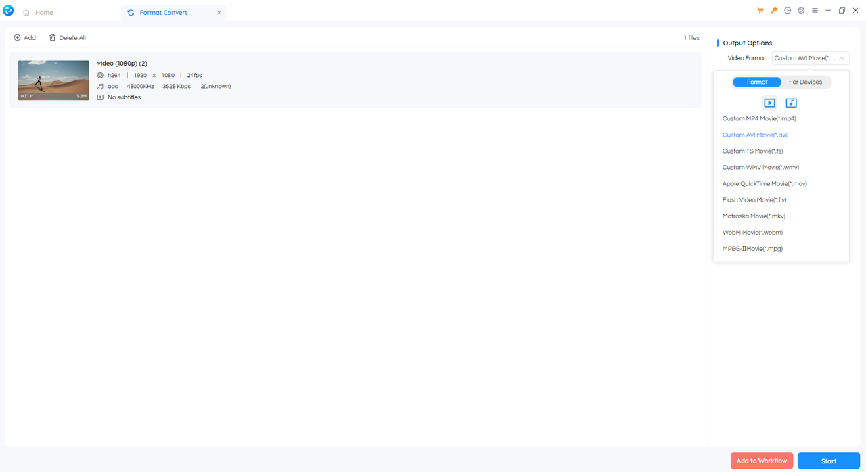Open the hamburger main menu
The image size is (866, 472).
point(815,11)
